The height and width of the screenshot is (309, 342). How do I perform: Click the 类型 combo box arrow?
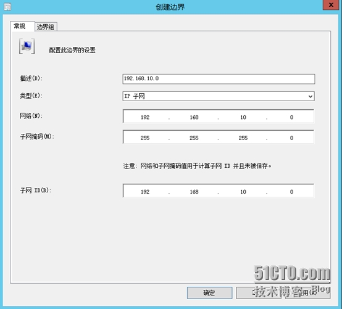[x=311, y=96]
